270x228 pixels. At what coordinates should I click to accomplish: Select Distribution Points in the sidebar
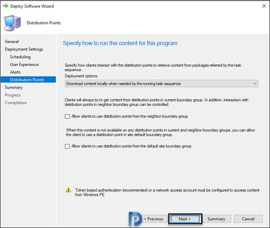tap(28, 79)
